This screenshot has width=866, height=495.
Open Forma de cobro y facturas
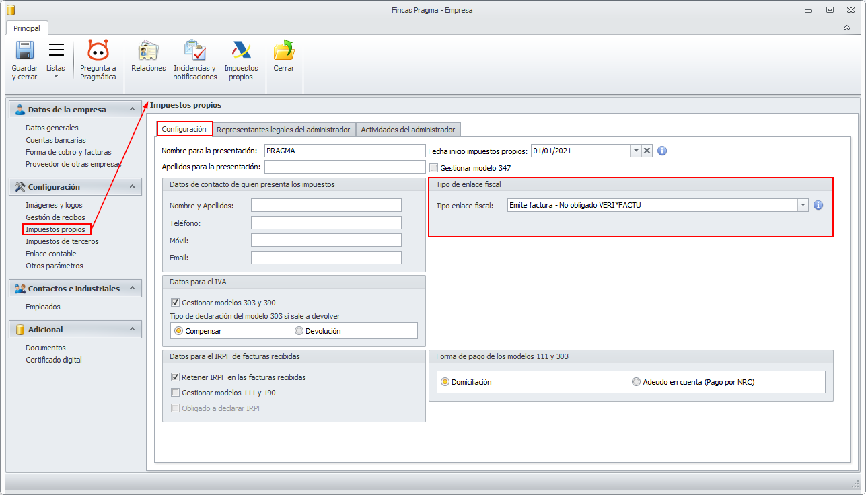[x=69, y=152]
